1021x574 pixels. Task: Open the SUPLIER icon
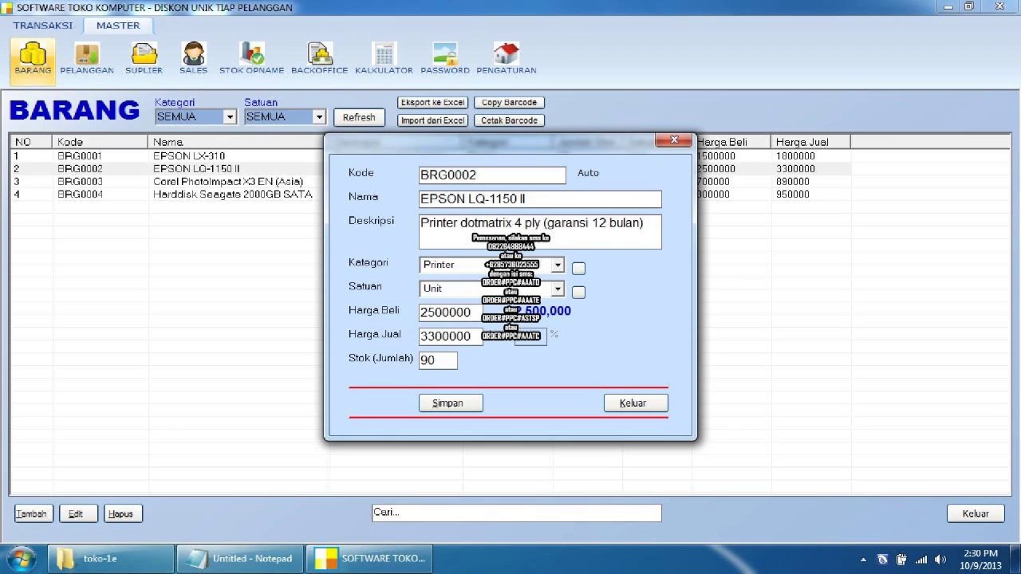click(144, 60)
